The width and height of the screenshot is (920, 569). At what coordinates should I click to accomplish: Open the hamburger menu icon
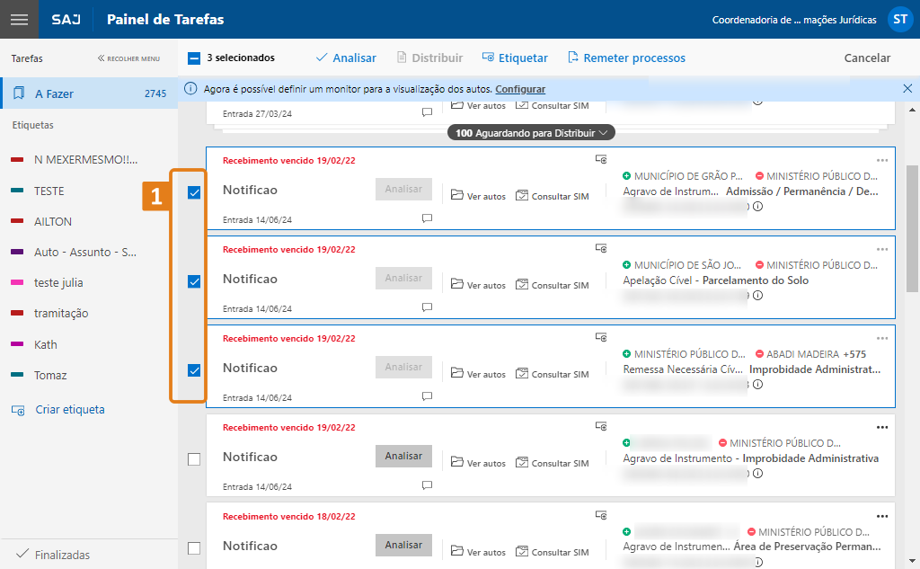(x=19, y=19)
